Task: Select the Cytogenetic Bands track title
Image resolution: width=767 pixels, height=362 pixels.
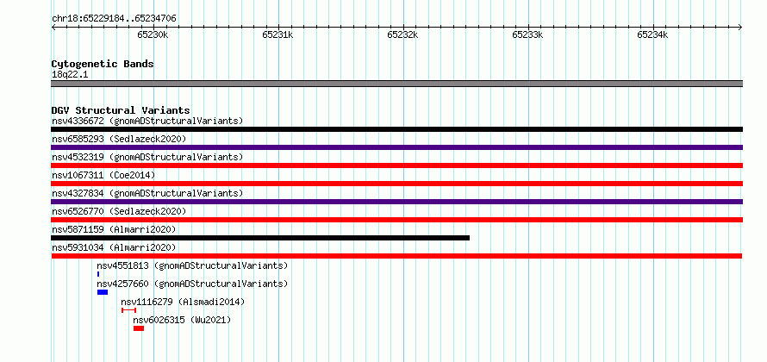Action: [103, 64]
